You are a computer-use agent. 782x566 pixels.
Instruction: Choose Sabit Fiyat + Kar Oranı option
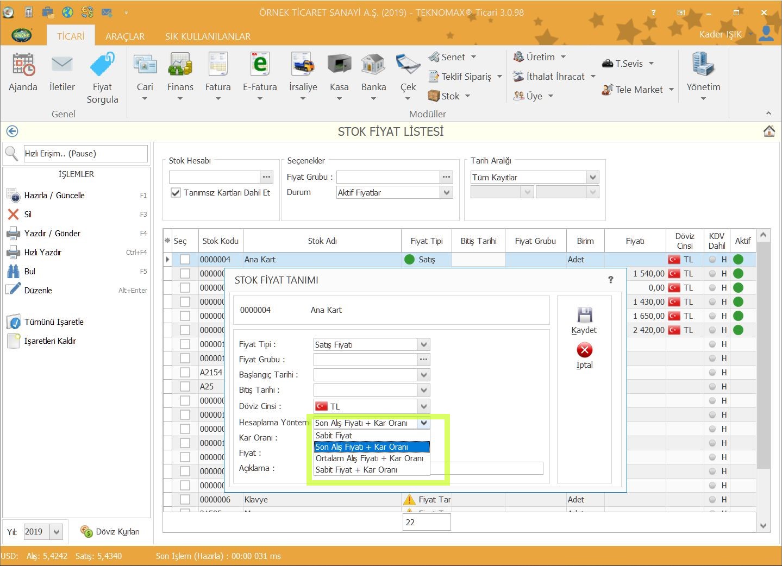pyautogui.click(x=356, y=470)
